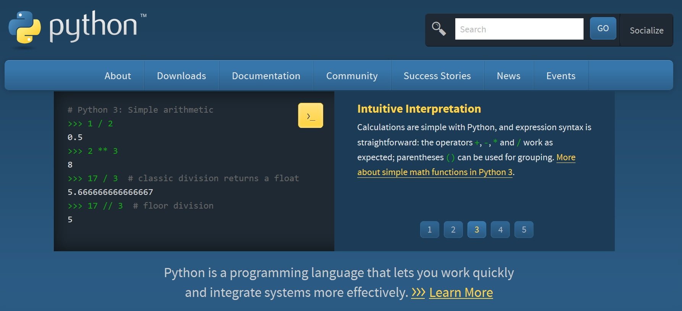Click the Python logo icon
This screenshot has height=311, width=682.
[24, 27]
